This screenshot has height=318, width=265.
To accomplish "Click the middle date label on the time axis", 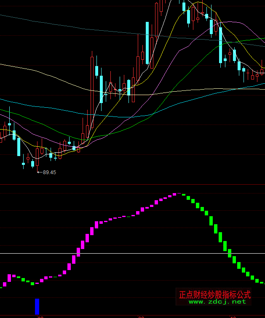I will pyautogui.click(x=141, y=316).
